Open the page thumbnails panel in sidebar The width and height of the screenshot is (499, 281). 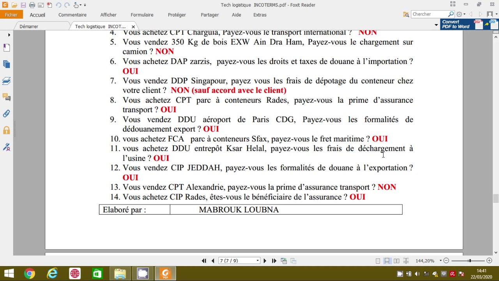[x=7, y=64]
